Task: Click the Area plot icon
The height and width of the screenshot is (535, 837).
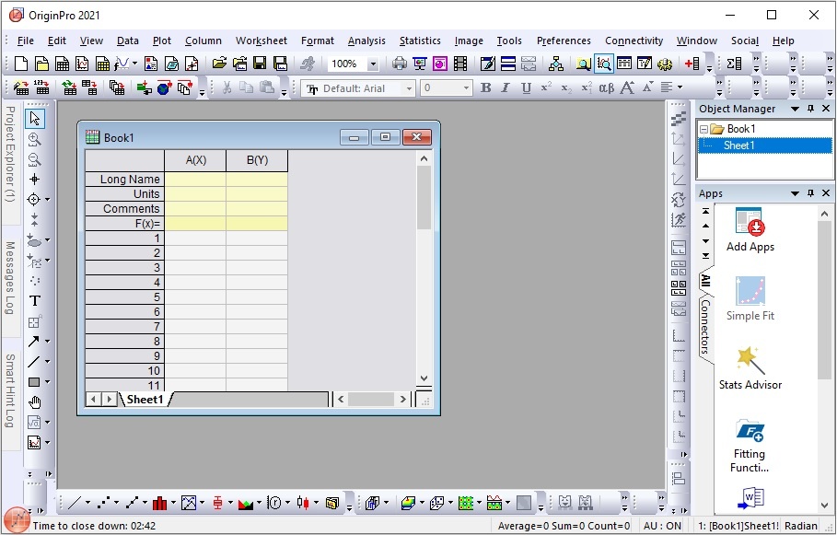Action: [246, 503]
